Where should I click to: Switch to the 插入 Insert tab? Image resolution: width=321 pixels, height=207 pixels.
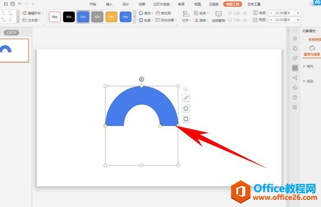click(109, 4)
